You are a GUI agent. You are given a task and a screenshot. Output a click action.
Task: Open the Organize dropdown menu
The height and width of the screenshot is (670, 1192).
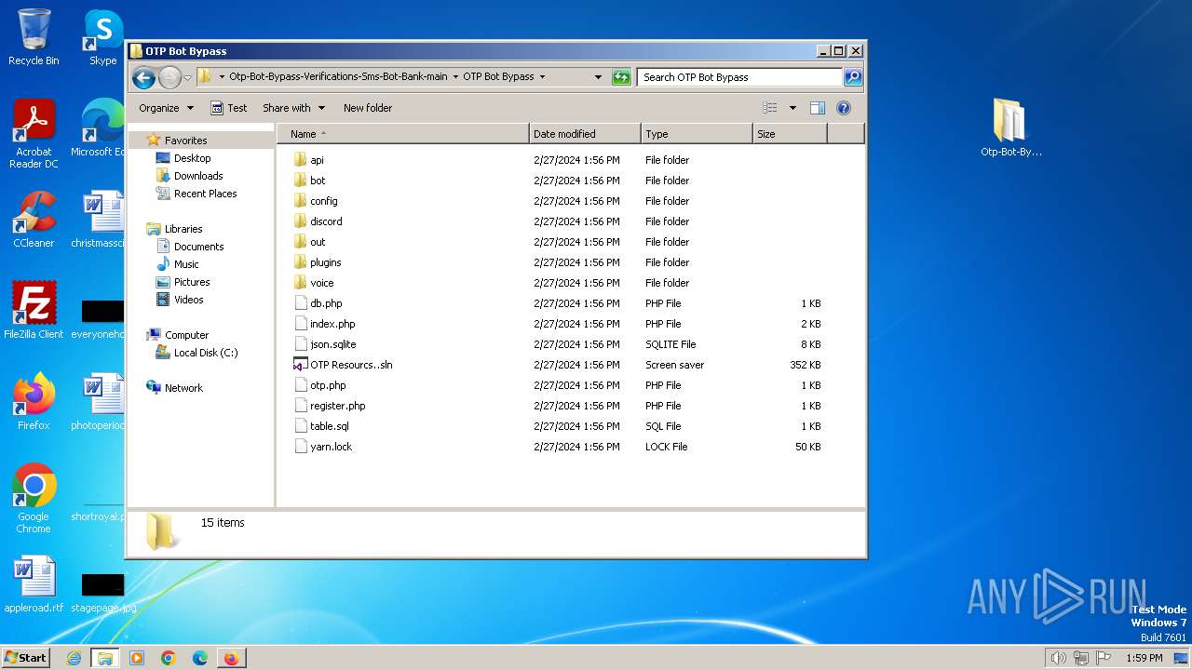tap(166, 108)
